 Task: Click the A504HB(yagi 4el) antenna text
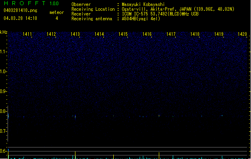click(141, 19)
